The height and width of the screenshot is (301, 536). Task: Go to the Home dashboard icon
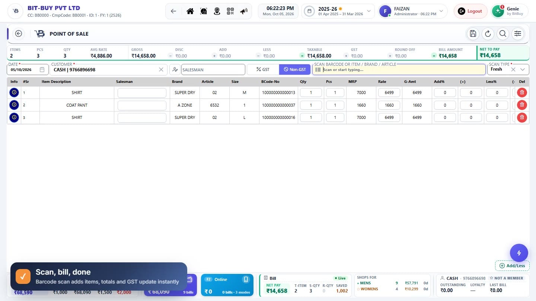pyautogui.click(x=190, y=11)
